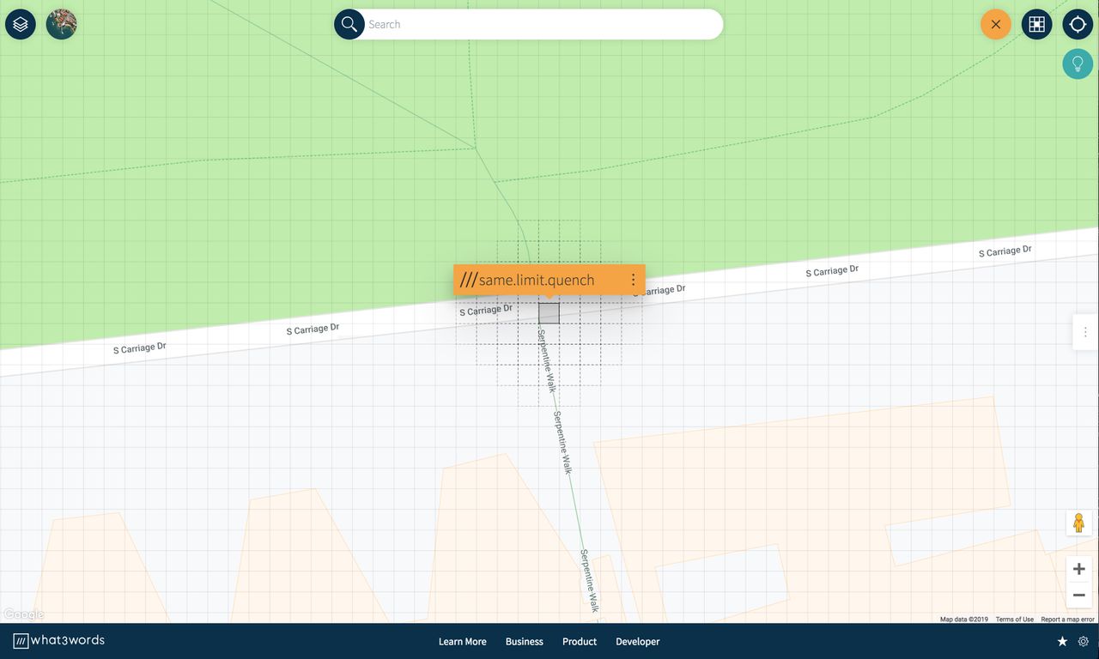Zoom out with the minus button

coord(1079,595)
